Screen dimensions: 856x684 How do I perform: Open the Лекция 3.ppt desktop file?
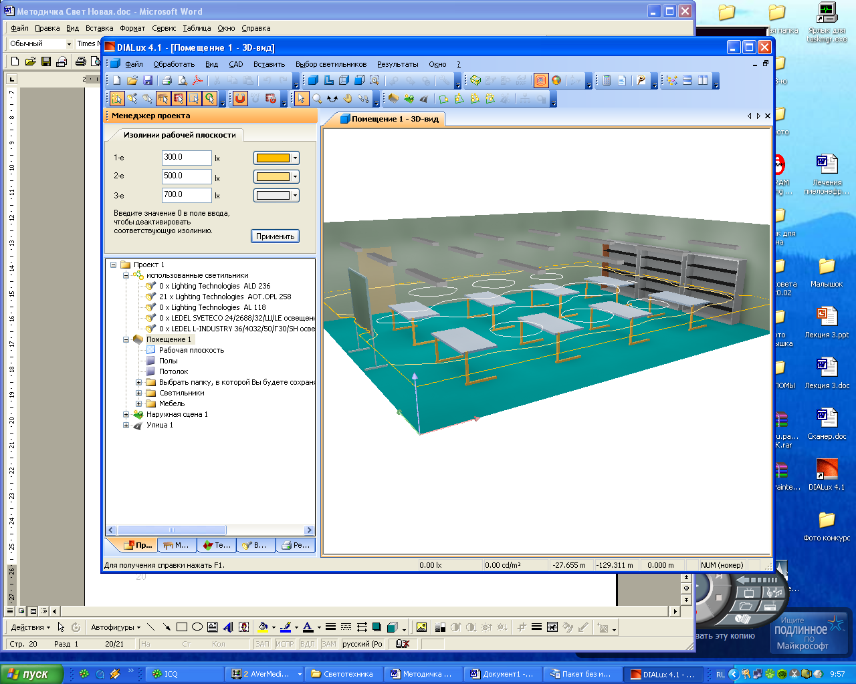[x=827, y=323]
